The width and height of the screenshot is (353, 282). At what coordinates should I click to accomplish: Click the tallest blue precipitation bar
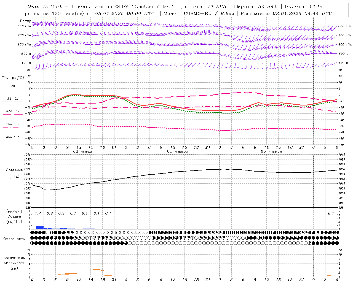point(38,227)
